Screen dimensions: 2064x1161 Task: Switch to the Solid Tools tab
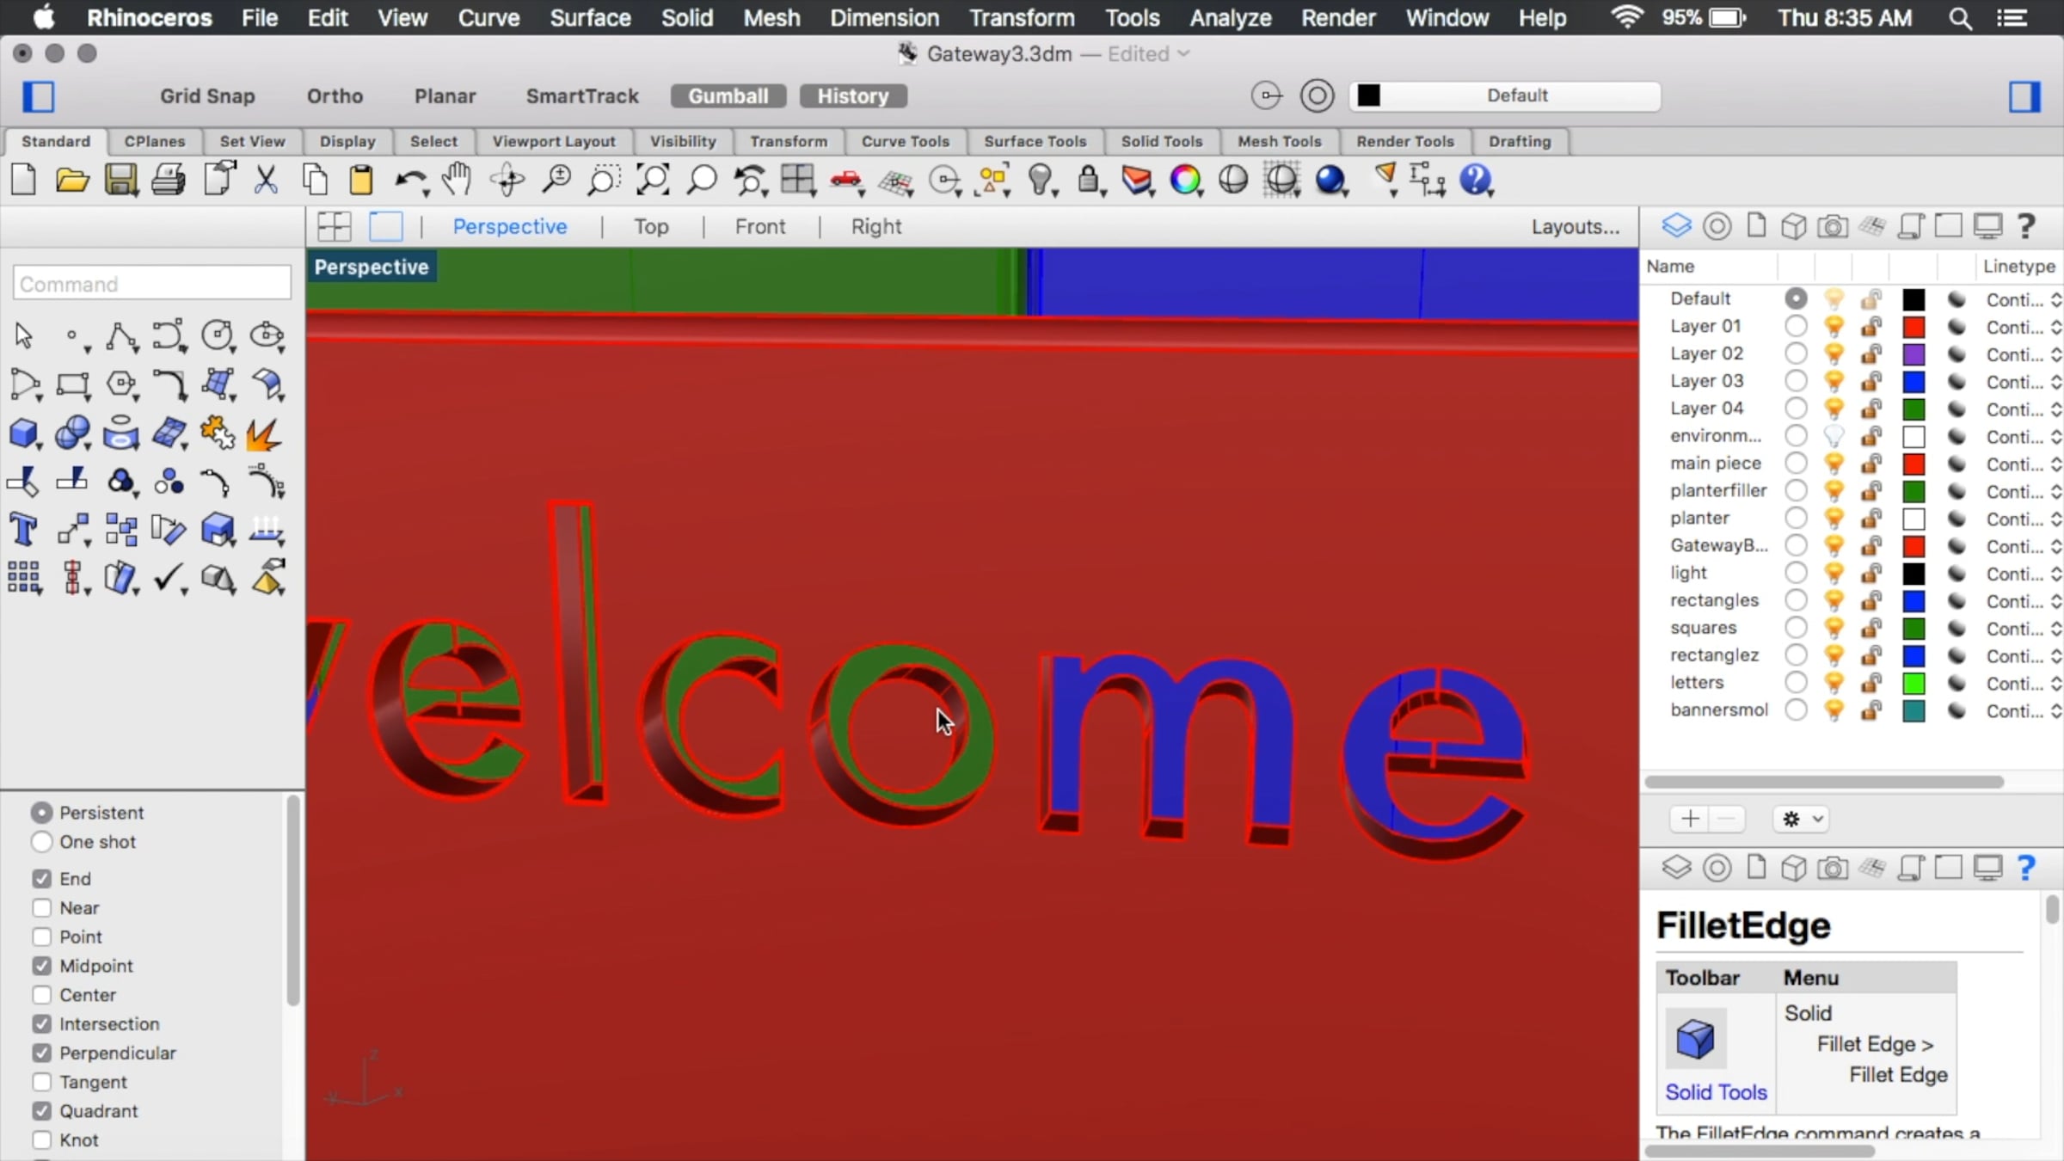(1161, 141)
